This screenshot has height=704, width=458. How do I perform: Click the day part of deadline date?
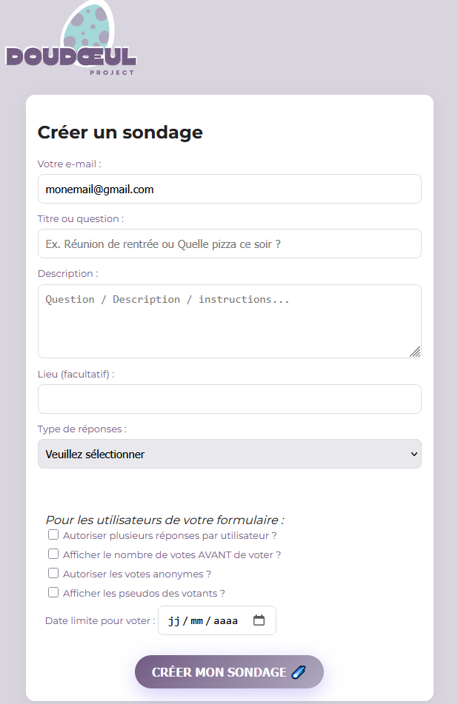point(174,620)
